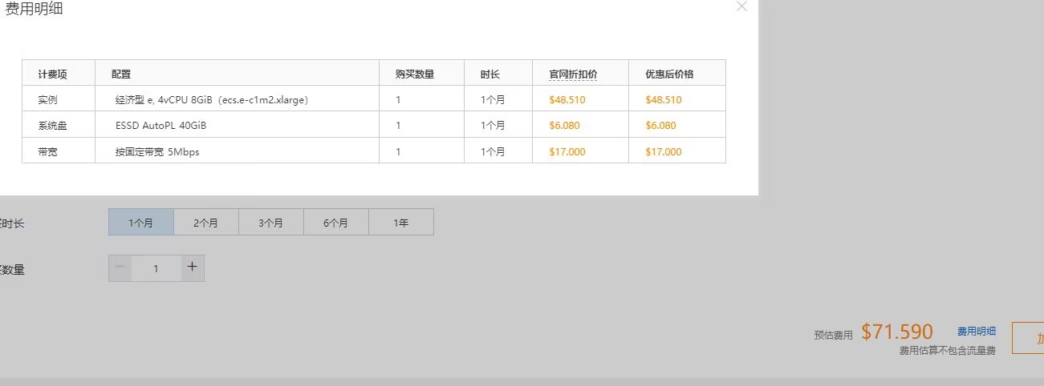The image size is (1044, 386).
Task: Click the 计费项 column header
Action: coord(52,74)
